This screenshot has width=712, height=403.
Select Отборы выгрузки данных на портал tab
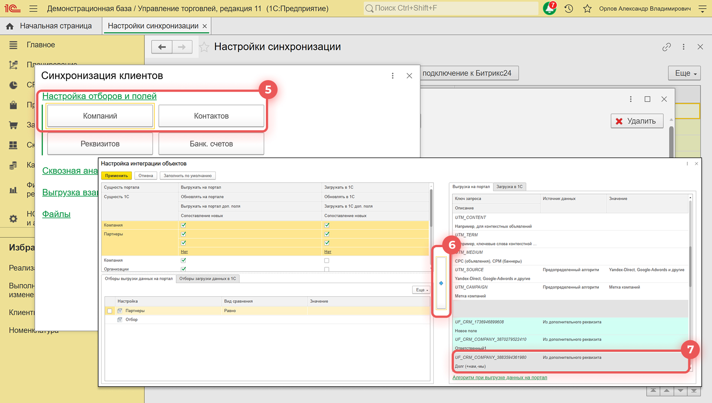(139, 279)
